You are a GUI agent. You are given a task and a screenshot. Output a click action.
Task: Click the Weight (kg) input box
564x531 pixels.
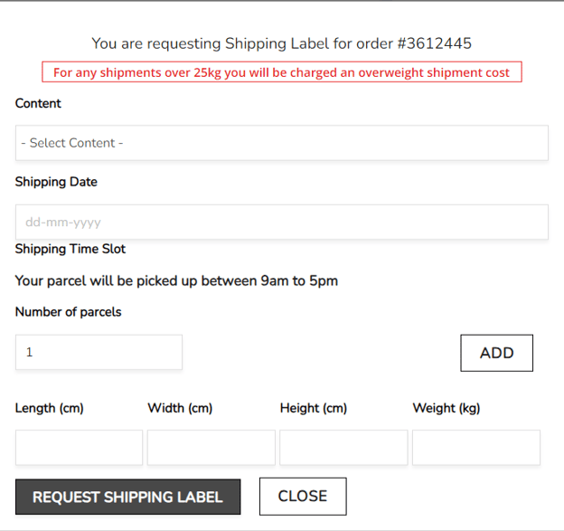click(x=476, y=447)
